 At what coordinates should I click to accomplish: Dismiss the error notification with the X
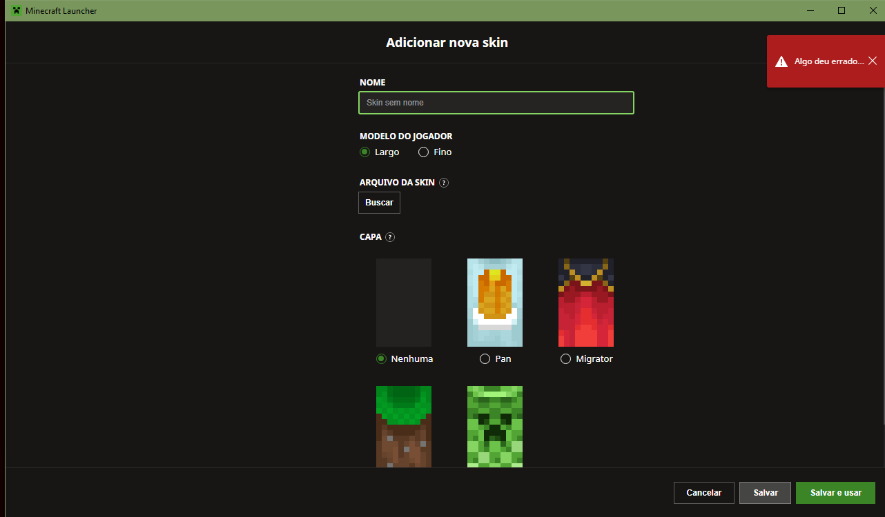pyautogui.click(x=873, y=61)
